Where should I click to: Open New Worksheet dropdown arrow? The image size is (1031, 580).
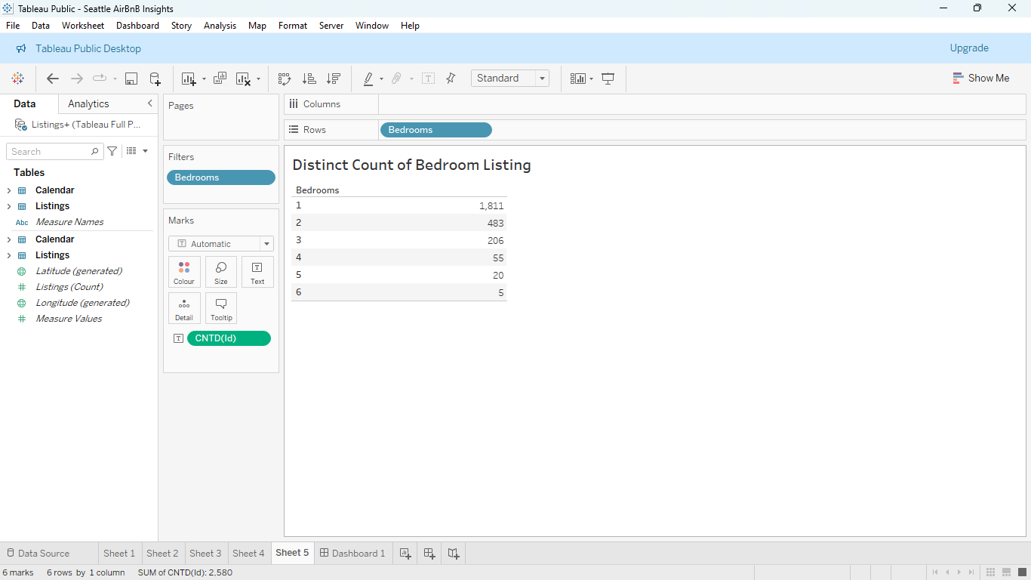(x=204, y=79)
